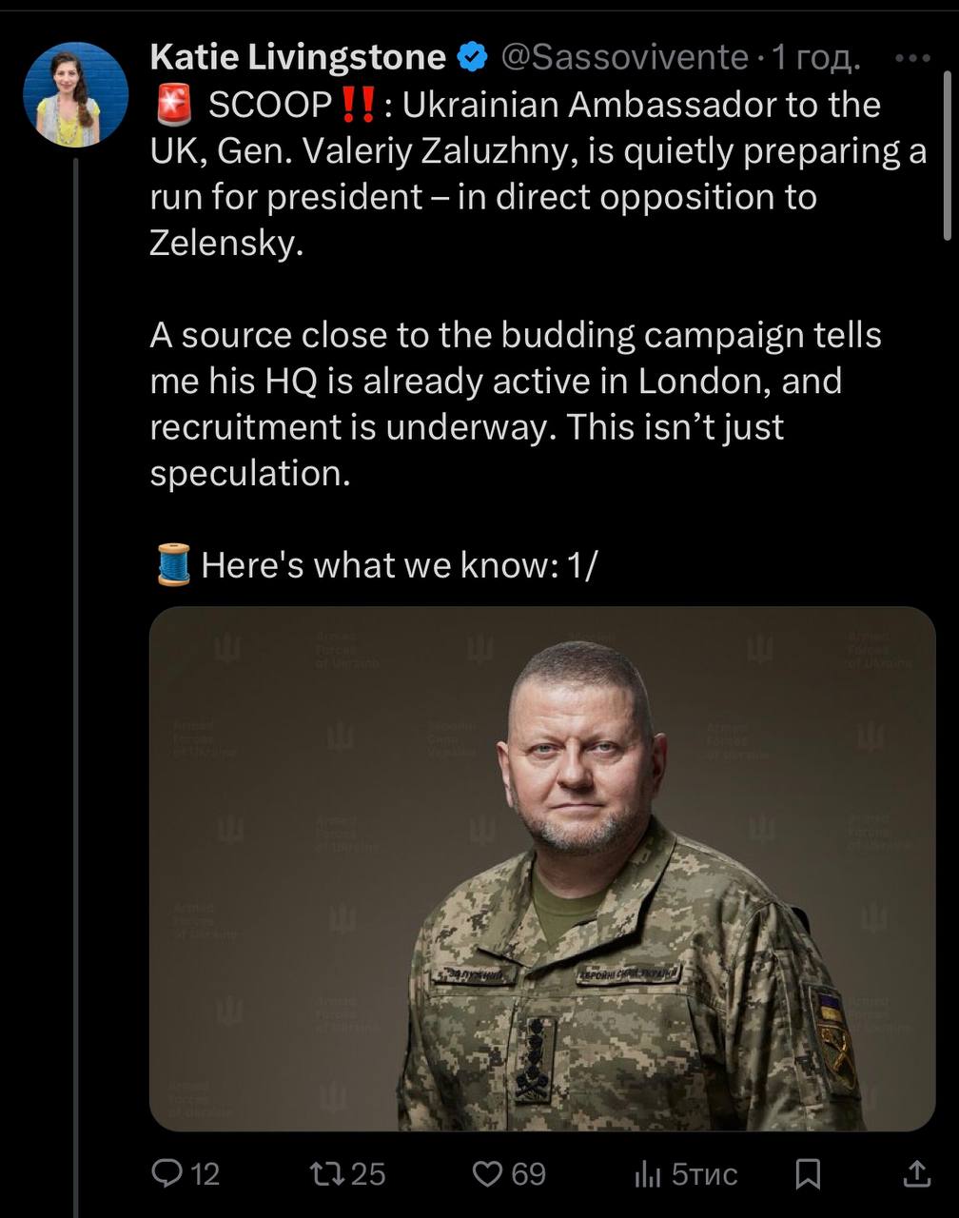
Task: Toggle the bookmark for this post
Action: coord(808,1173)
